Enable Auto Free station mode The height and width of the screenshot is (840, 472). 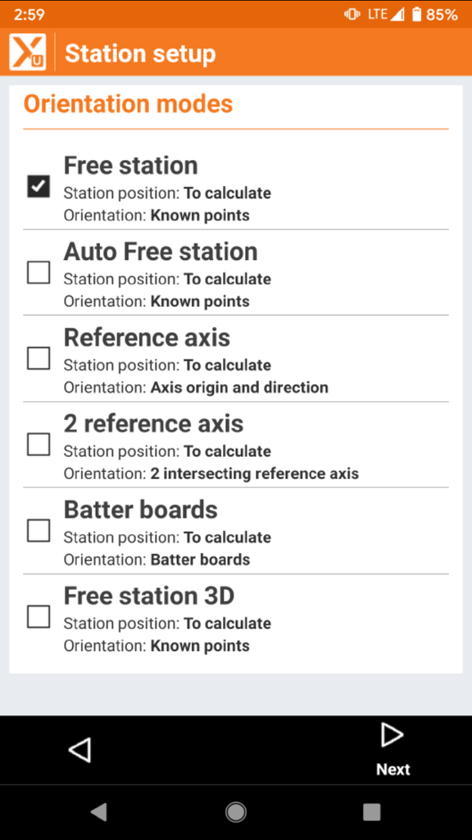38,272
